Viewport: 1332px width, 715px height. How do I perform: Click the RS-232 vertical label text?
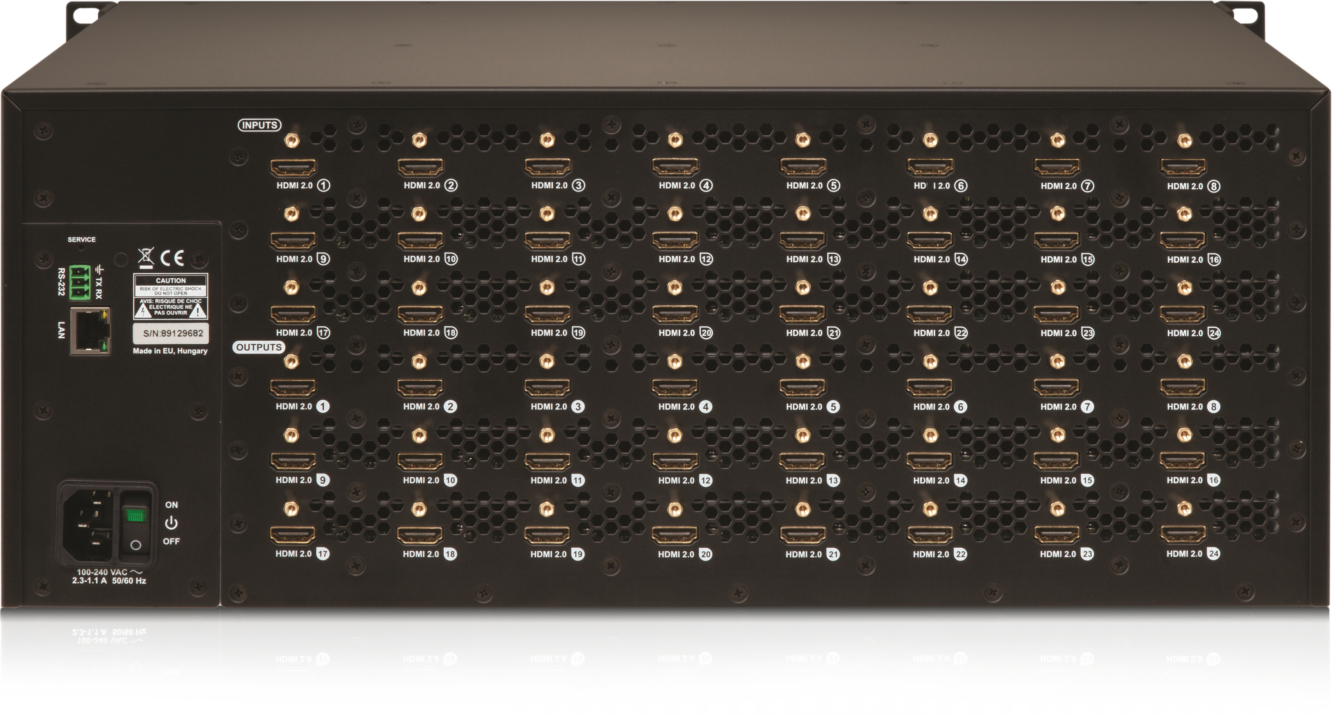point(61,282)
